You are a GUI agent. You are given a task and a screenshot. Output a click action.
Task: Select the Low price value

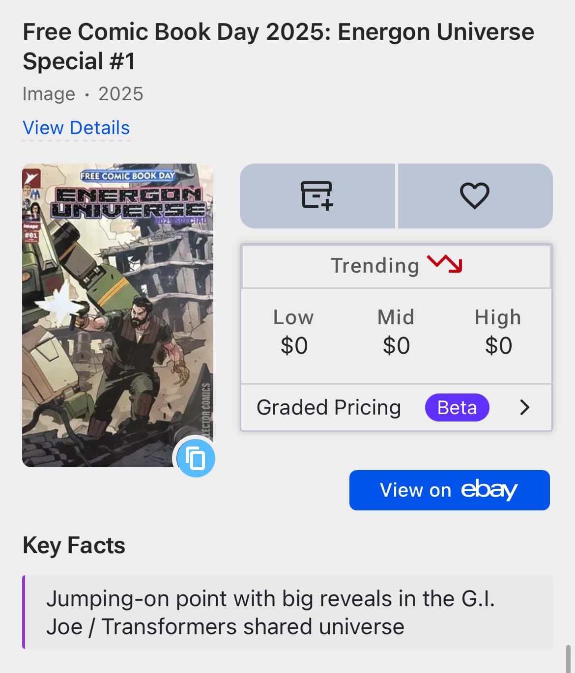(294, 345)
